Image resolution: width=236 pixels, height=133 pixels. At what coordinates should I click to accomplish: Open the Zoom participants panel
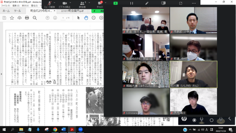tap(82, 4)
